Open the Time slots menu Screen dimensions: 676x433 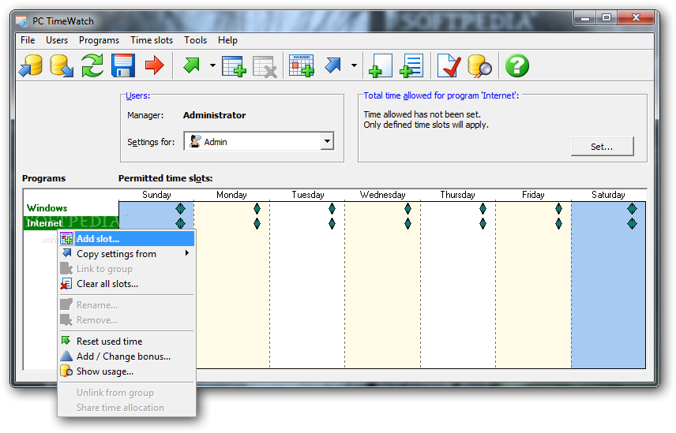(152, 40)
